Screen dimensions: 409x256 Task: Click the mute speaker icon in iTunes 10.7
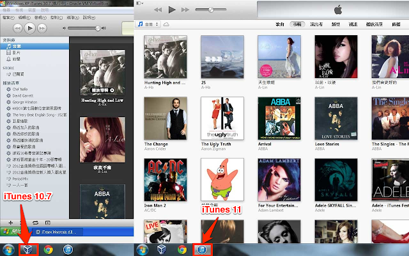(x=64, y=28)
